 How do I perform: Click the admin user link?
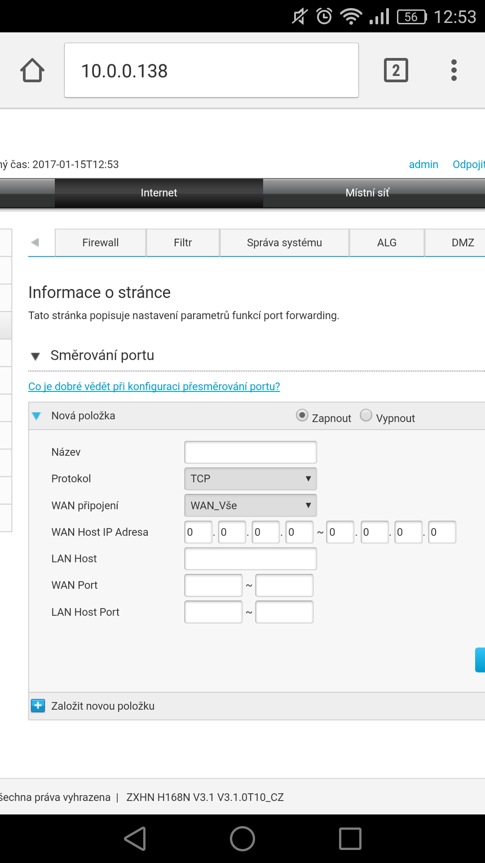click(x=423, y=165)
